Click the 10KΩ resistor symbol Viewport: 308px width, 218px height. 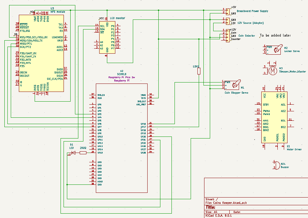pos(199,71)
